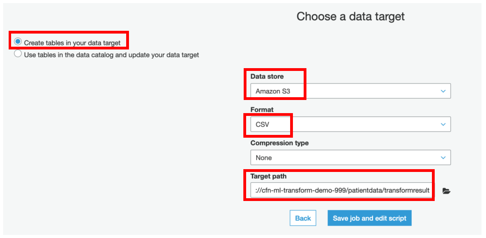Viewport: 486px width, 238px height.
Task: Expand the Format dropdown arrow
Action: 443,125
